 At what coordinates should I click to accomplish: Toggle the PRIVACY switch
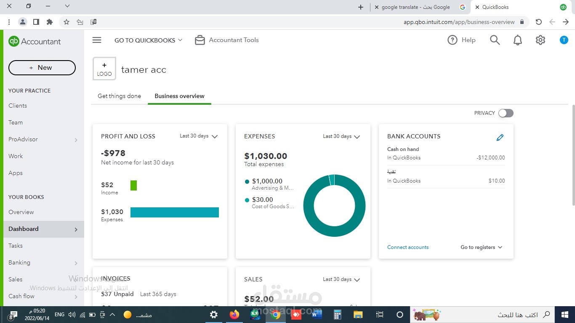(506, 113)
